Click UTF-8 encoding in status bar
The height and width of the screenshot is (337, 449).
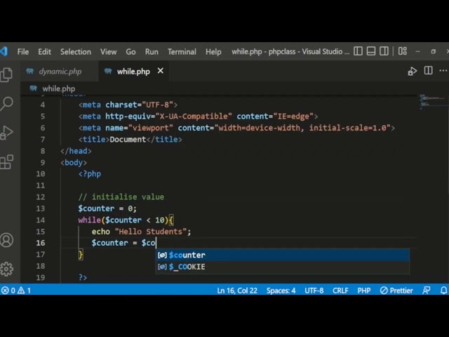pos(314,291)
